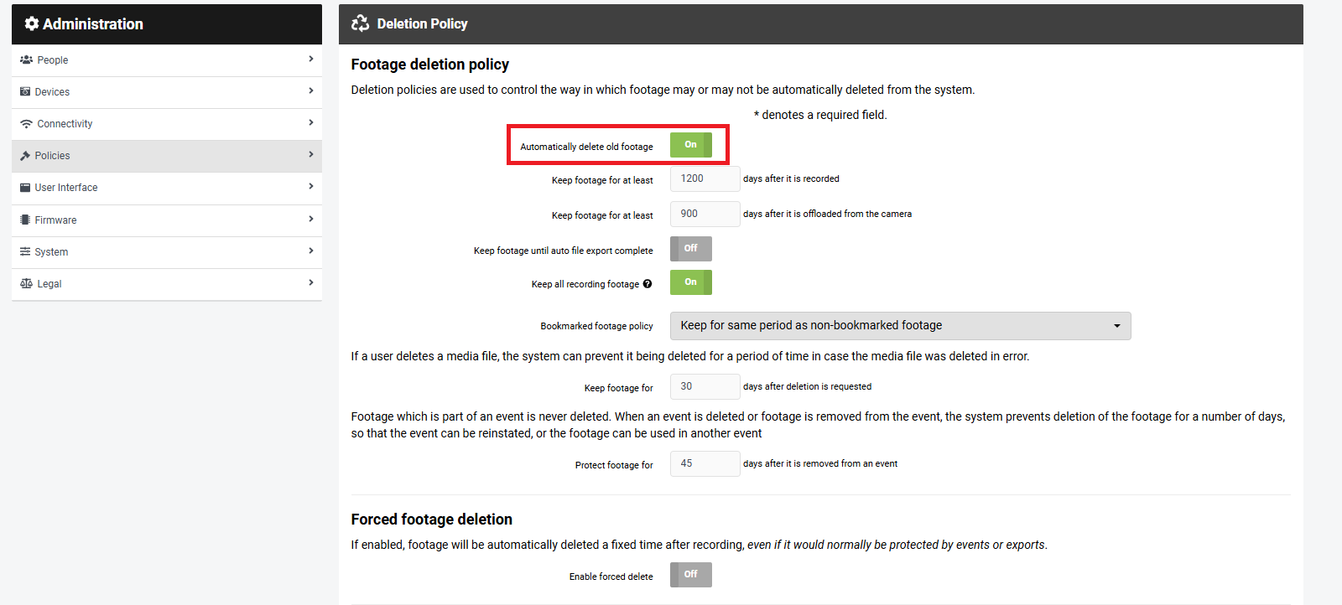The height and width of the screenshot is (605, 1342).
Task: Expand the People section chevron
Action: point(310,59)
